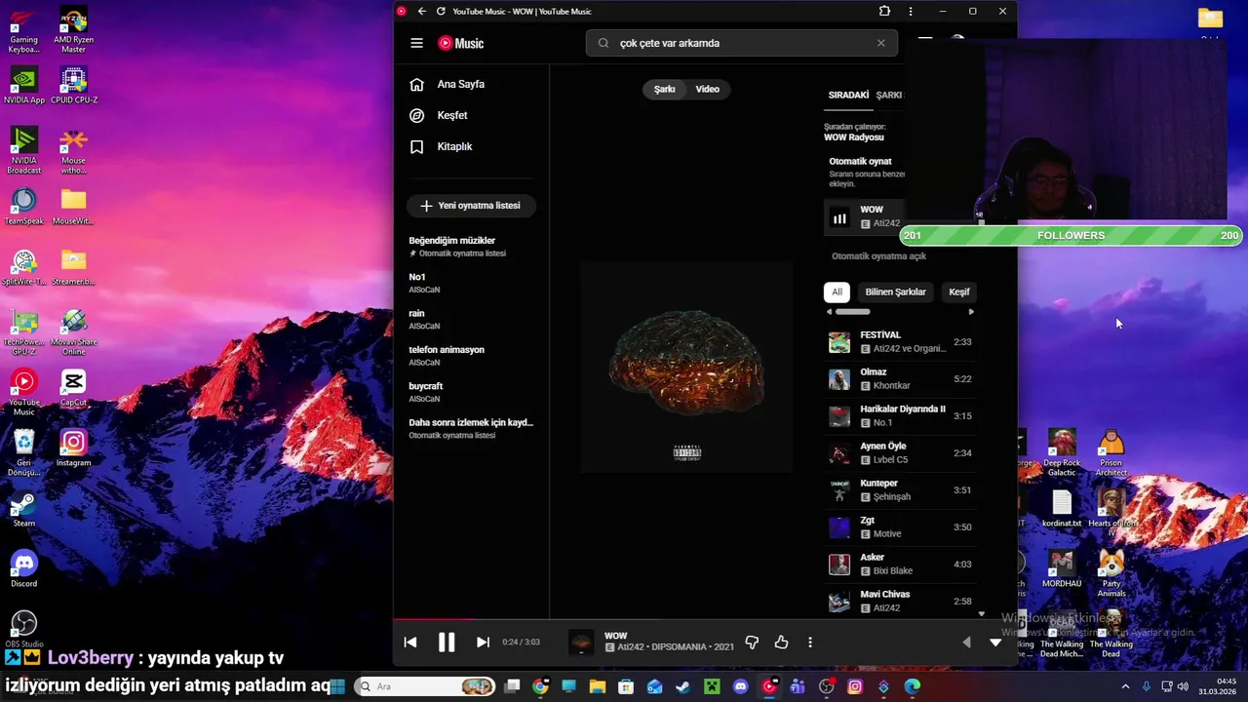Create new playlist with Yeni oynatma listesi
Image resolution: width=1248 pixels, height=702 pixels.
point(471,206)
